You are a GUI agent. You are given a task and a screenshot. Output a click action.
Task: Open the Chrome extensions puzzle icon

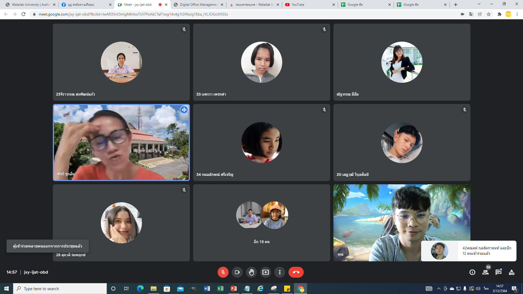500,14
